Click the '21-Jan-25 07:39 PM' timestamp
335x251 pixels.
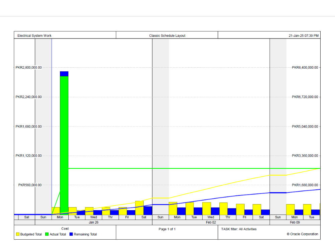[x=304, y=36]
